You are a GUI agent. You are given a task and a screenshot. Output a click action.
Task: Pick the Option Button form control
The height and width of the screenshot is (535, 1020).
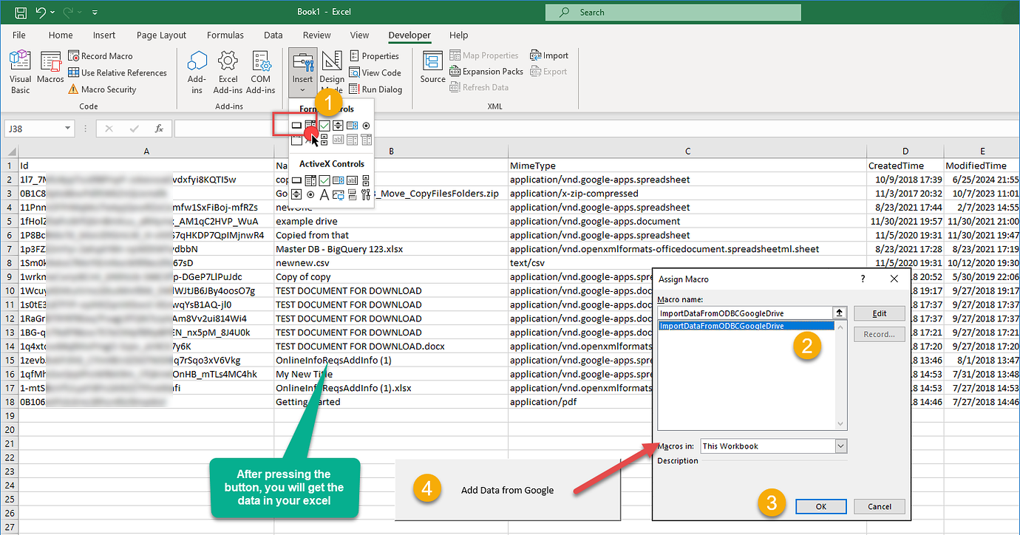pyautogui.click(x=366, y=125)
